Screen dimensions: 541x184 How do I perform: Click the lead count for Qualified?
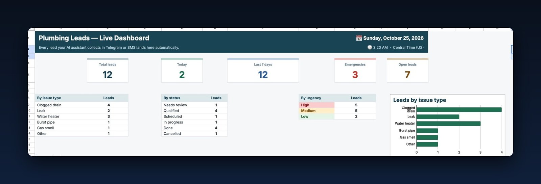coord(216,111)
